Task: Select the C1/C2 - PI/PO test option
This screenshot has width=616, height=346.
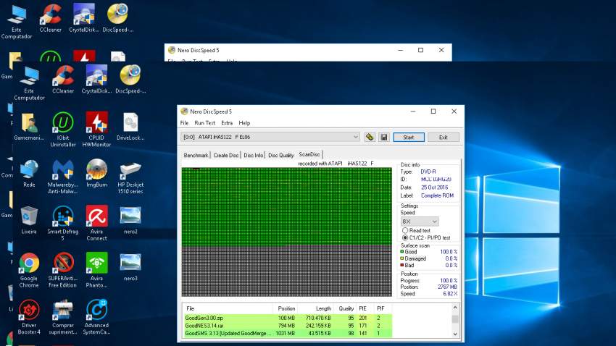Action: click(x=405, y=237)
